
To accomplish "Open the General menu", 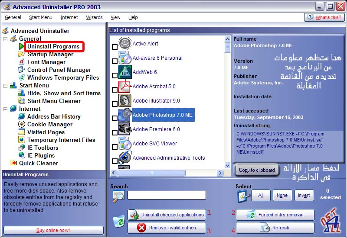I will point(13,17).
